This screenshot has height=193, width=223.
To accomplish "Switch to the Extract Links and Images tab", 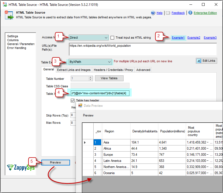I will [74, 70].
